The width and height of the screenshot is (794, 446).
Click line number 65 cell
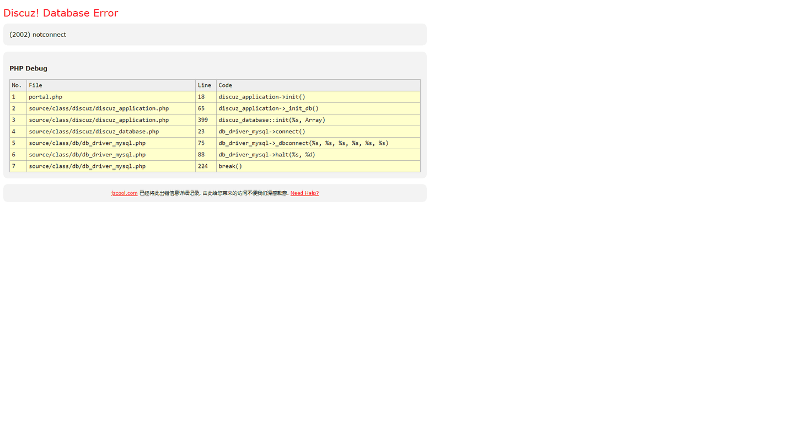[x=206, y=108]
